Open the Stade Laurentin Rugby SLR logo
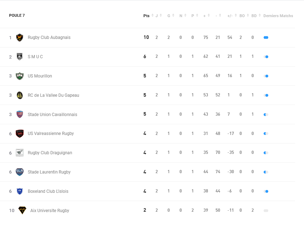 pyautogui.click(x=20, y=172)
